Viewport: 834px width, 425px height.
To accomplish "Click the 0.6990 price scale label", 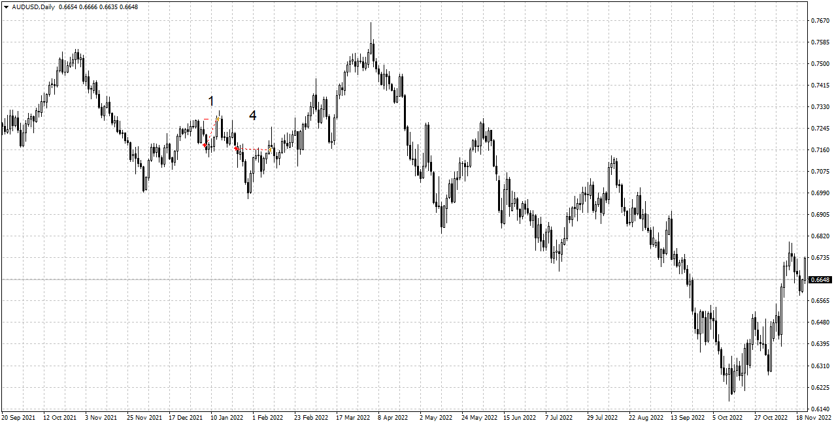I will pos(820,193).
